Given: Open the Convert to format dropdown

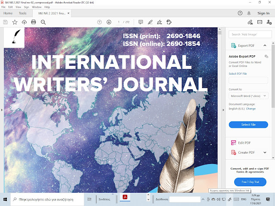Looking at the screenshot, I should coord(248,96).
